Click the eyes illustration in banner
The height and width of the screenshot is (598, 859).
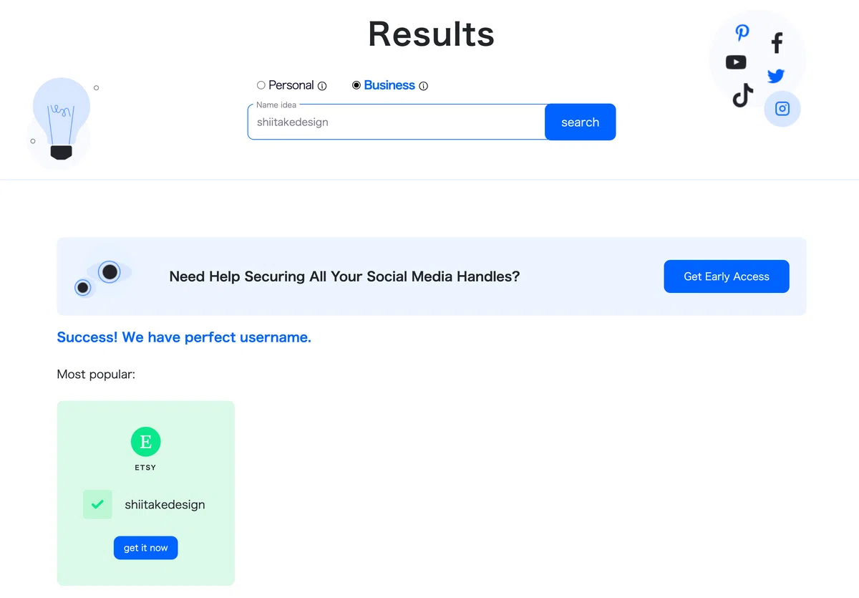103,278
